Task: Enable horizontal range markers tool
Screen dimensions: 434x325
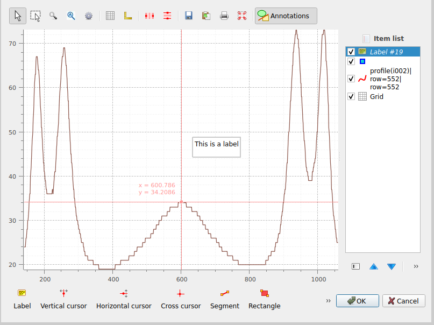Action: pyautogui.click(x=167, y=16)
